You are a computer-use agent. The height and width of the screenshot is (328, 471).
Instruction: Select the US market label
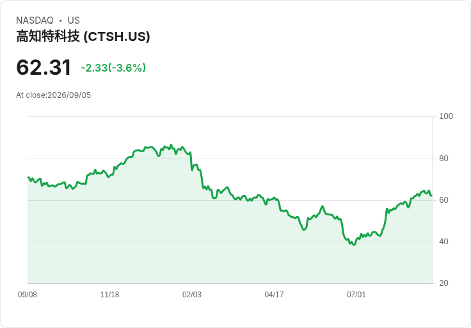pos(74,20)
